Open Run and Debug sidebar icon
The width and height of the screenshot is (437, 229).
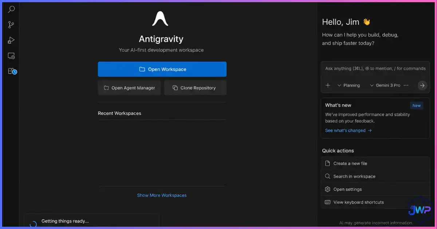pos(11,40)
